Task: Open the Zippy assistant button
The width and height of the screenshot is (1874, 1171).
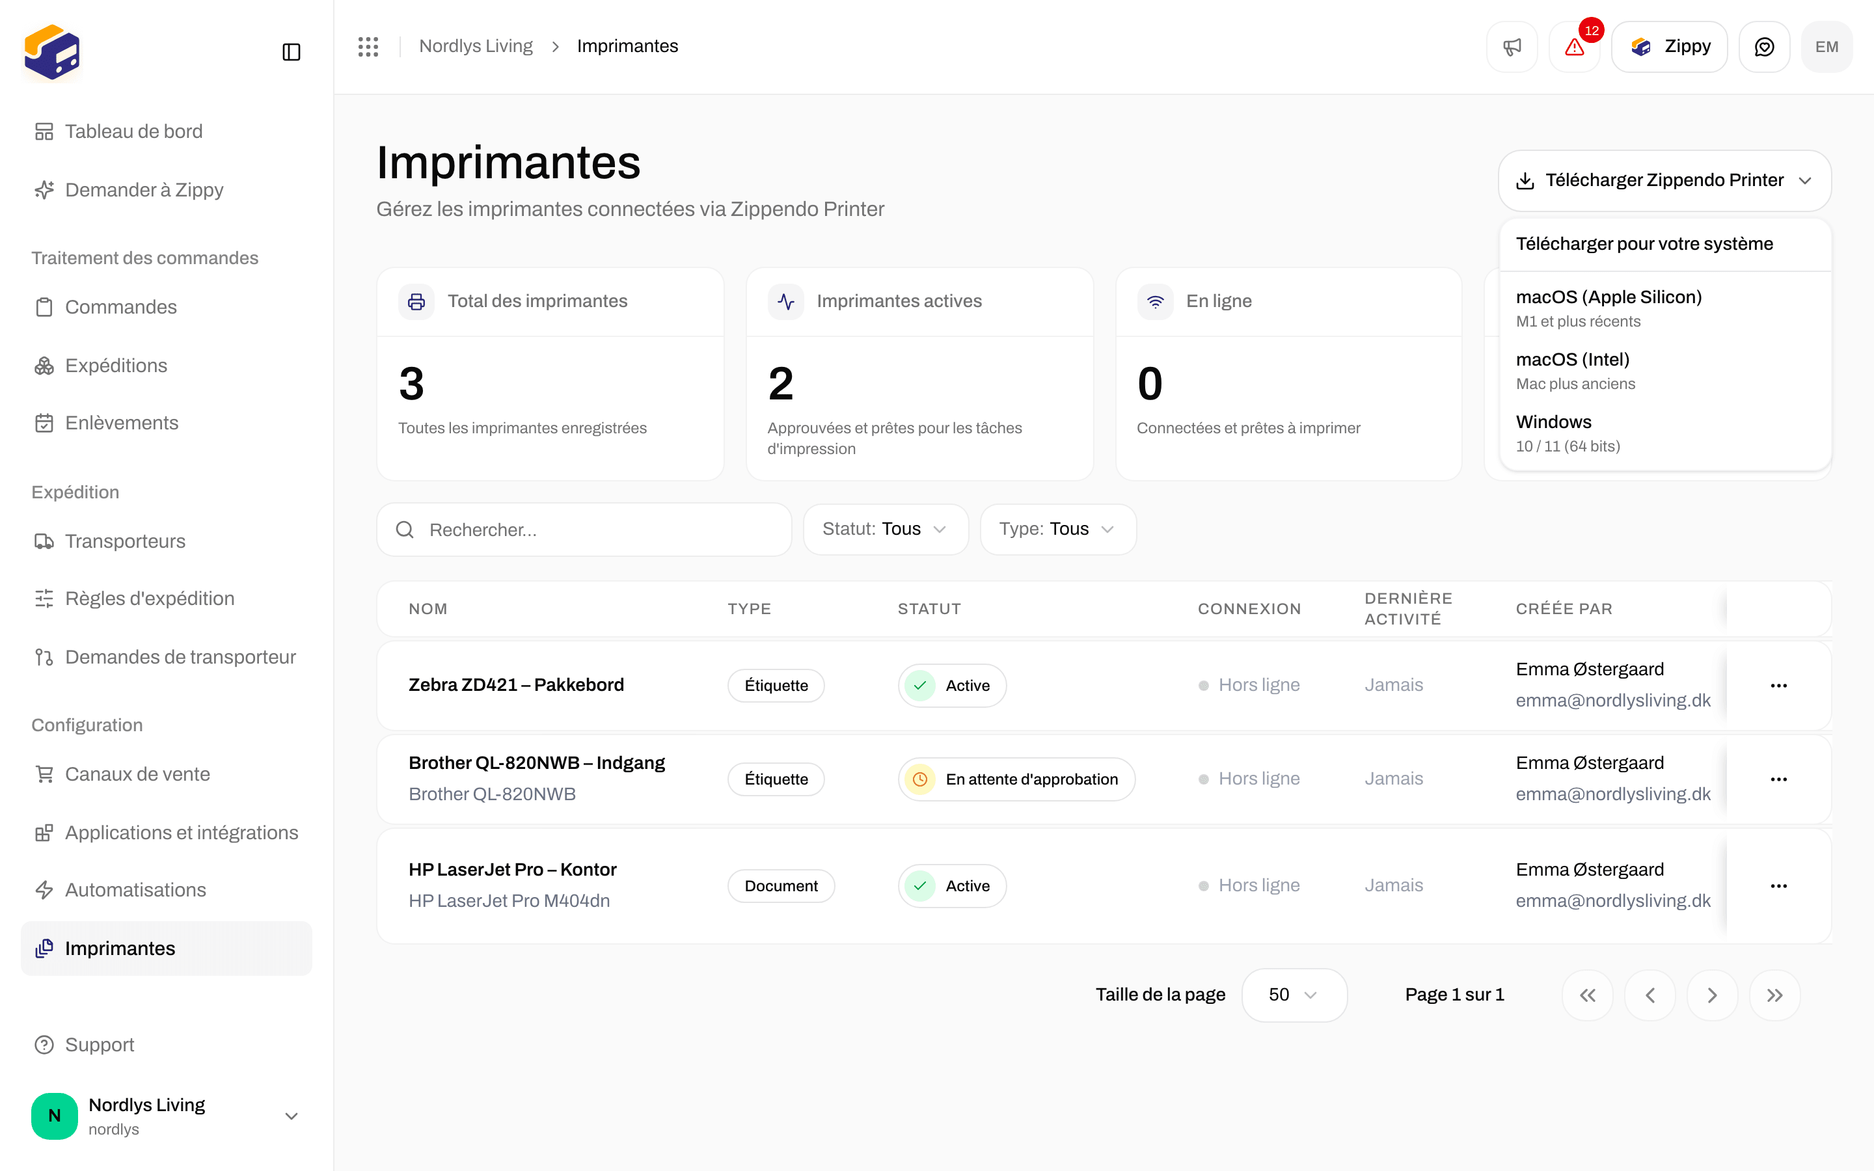Action: [x=1669, y=46]
